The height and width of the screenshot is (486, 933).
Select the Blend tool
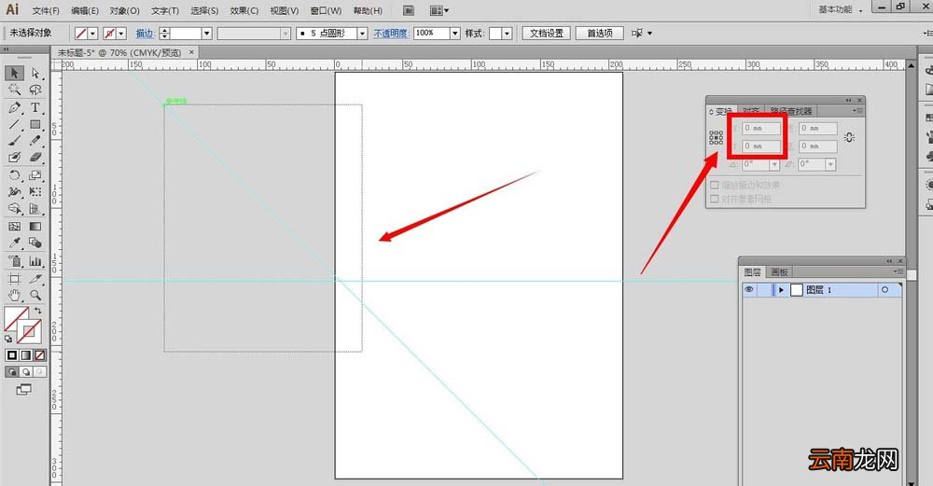pos(35,243)
